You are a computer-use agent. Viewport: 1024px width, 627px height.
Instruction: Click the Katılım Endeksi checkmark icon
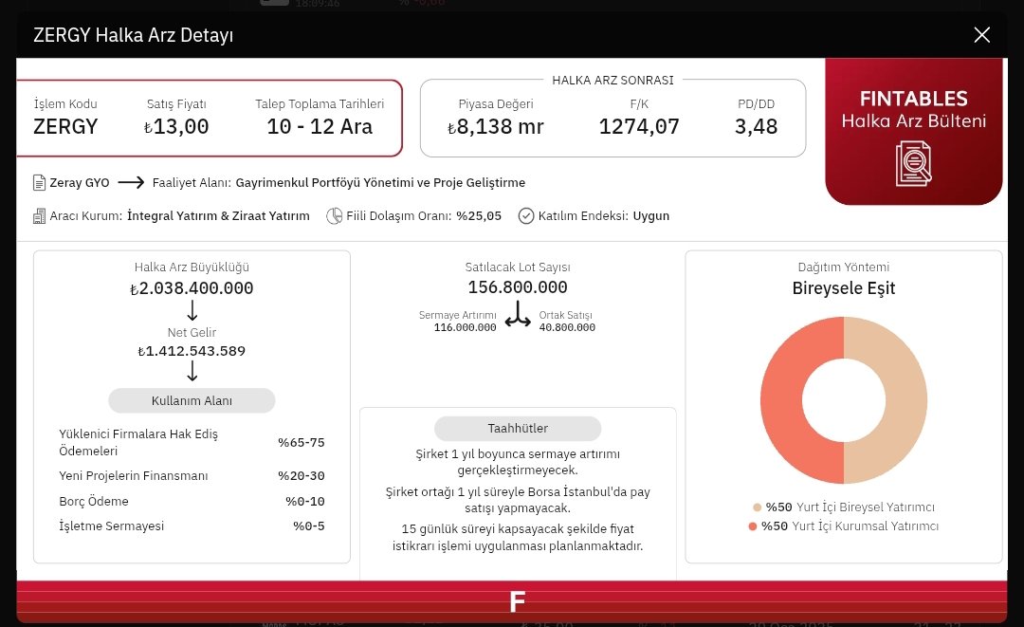pyautogui.click(x=526, y=216)
